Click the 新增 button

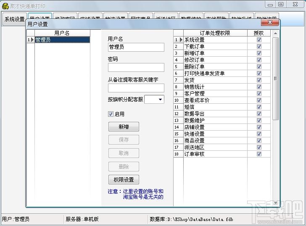click(124, 127)
